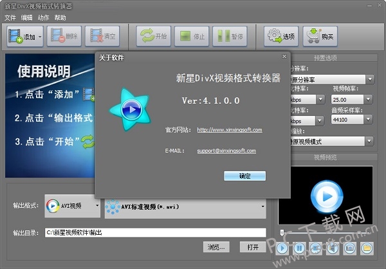Expand the audio bitrate kbps dropdown
The width and height of the screenshot is (386, 269).
pyautogui.click(x=320, y=121)
